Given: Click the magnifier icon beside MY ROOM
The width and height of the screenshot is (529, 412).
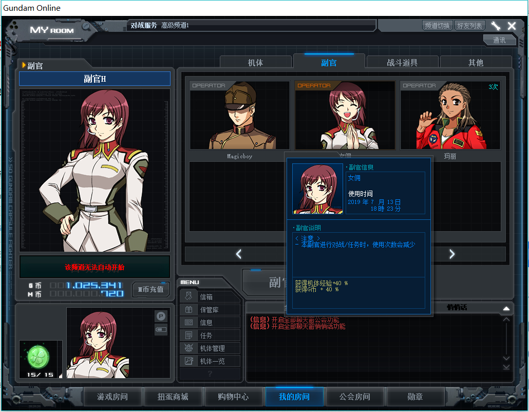Looking at the screenshot, I should point(86,26).
